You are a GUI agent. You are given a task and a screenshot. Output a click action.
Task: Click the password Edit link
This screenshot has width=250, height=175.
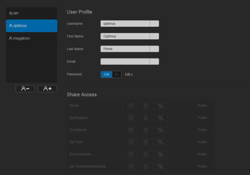(129, 74)
